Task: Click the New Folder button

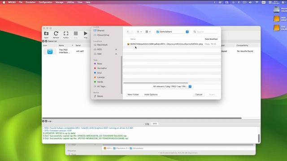Action: [x=133, y=94]
